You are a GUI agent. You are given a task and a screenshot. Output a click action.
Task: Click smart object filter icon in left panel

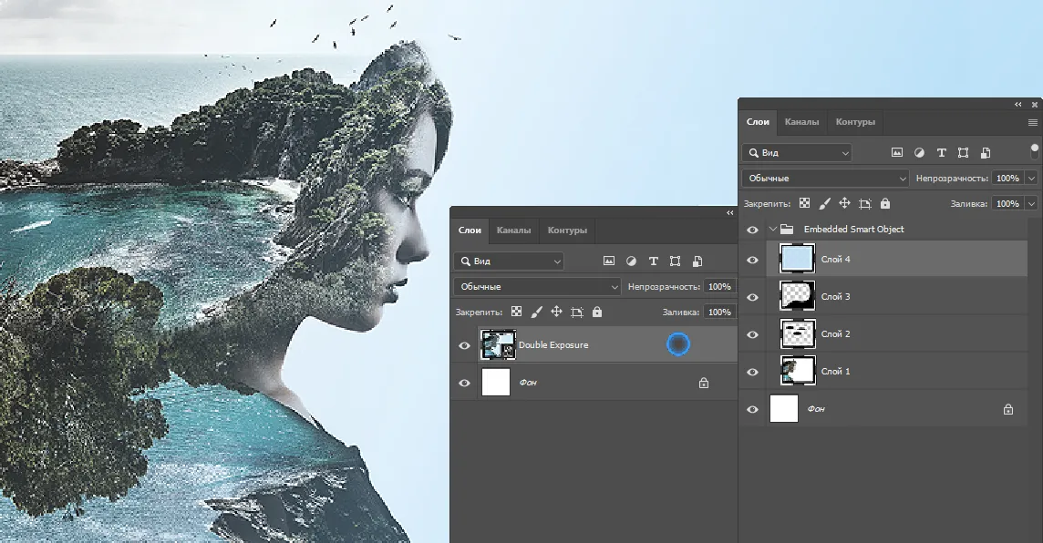click(x=697, y=261)
